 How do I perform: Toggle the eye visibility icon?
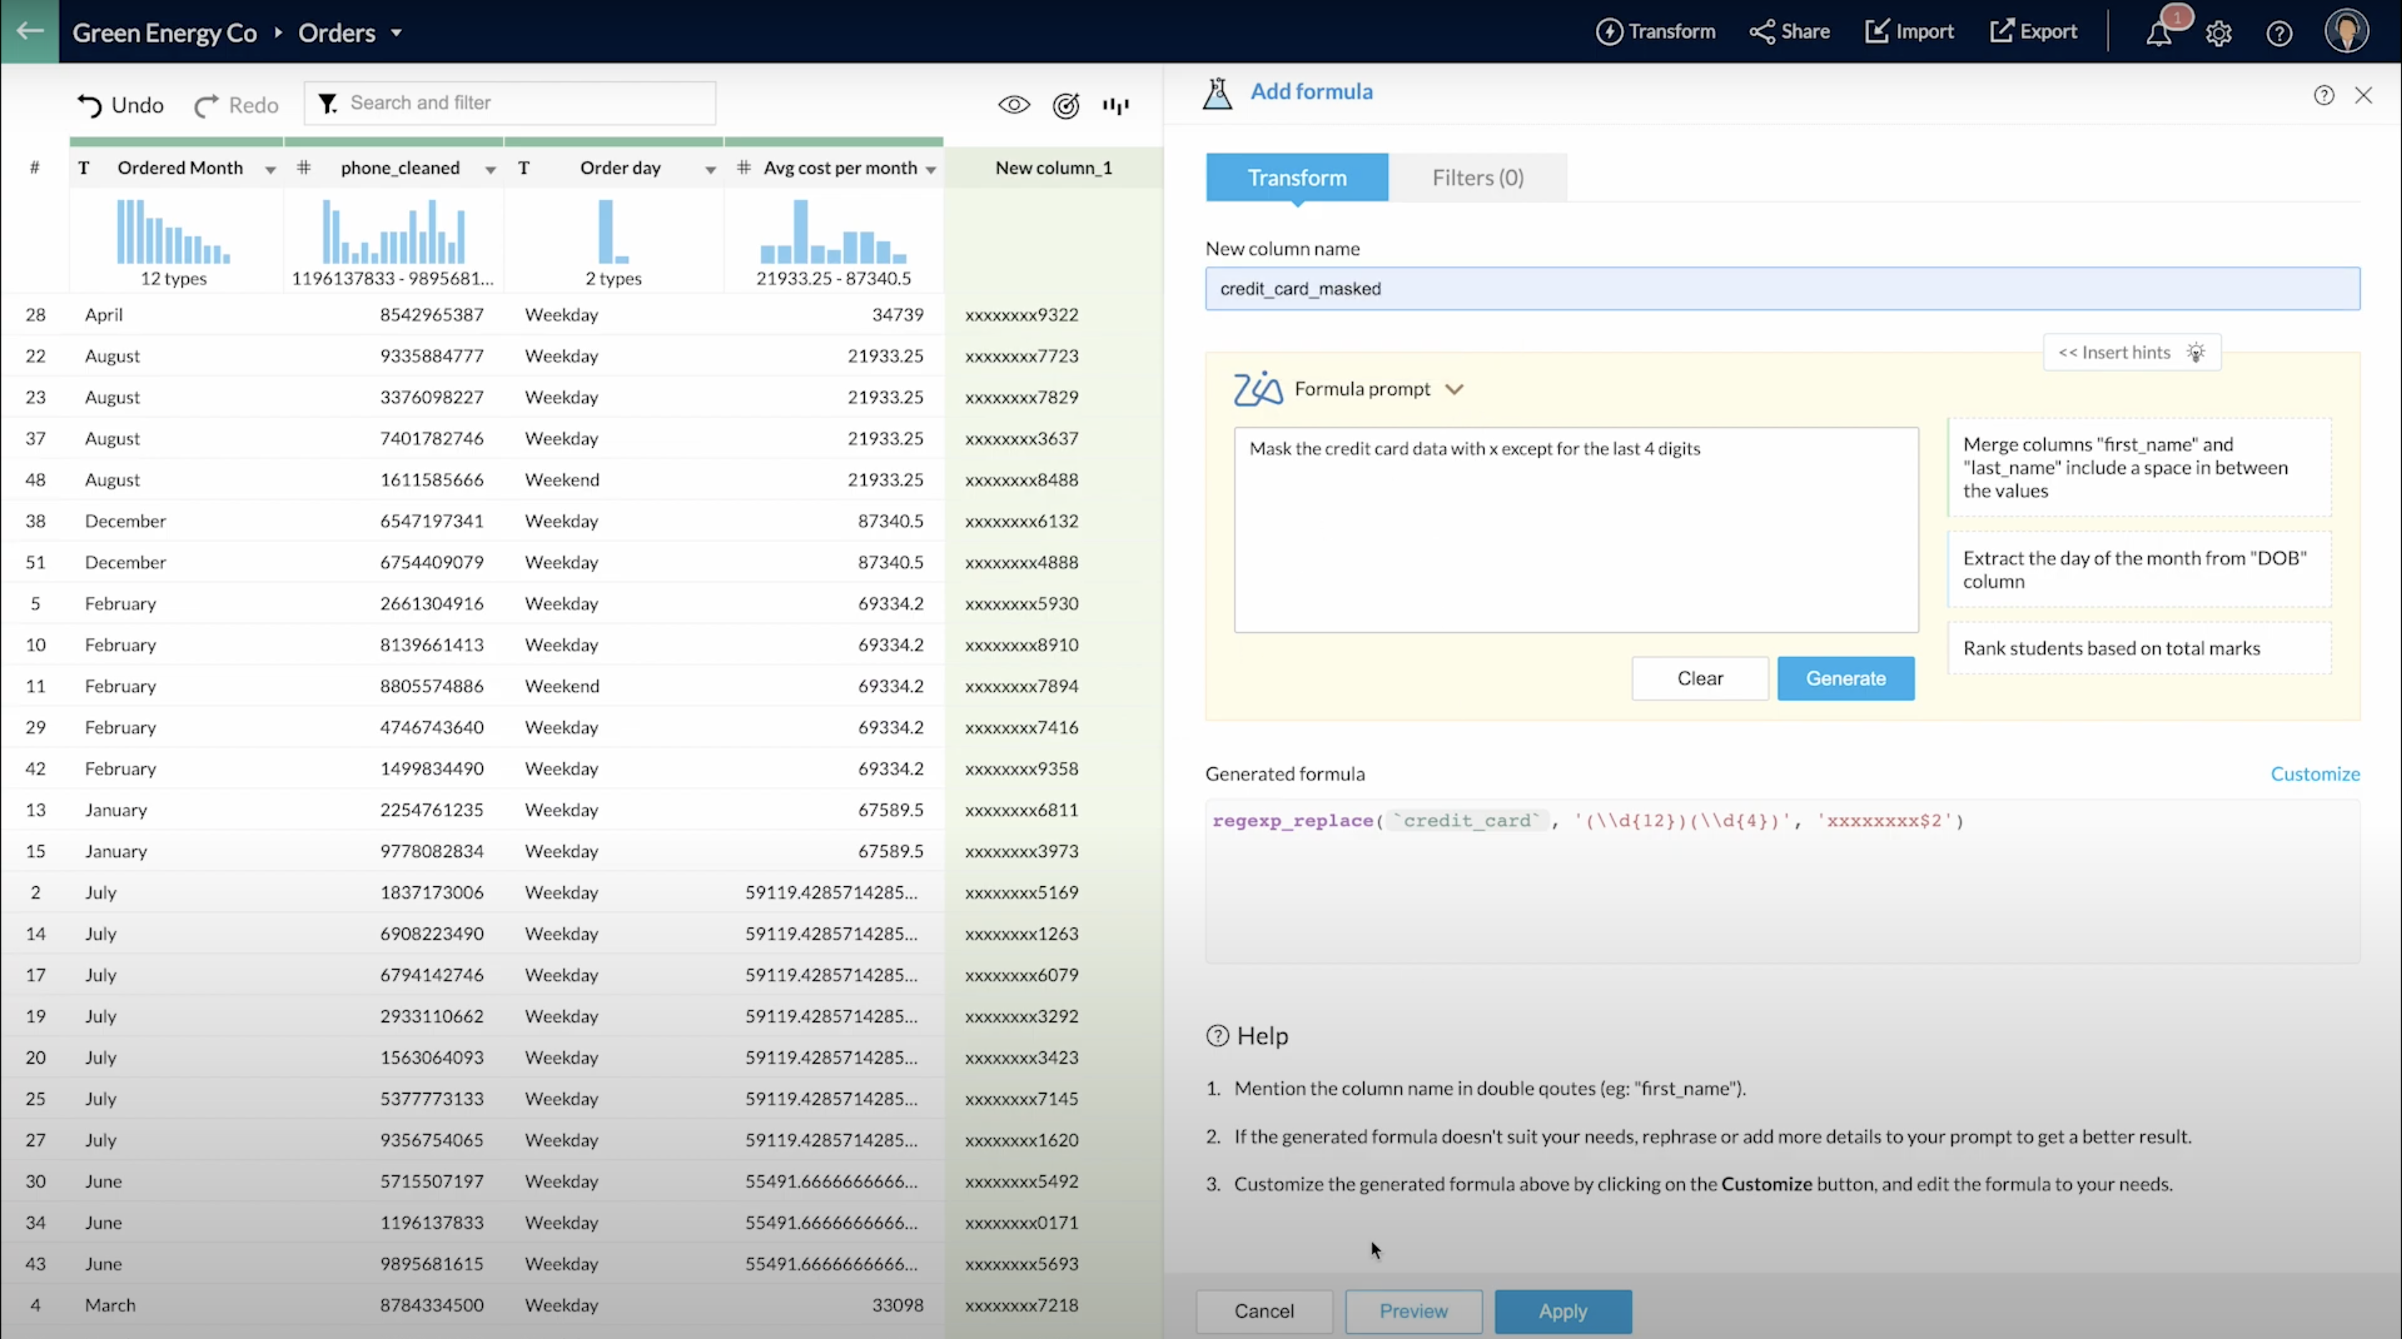(x=1014, y=105)
